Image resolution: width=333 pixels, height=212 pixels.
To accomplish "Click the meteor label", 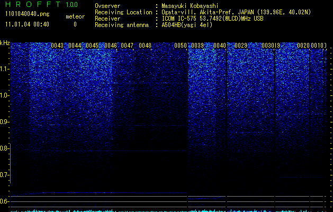I will pos(75,16).
